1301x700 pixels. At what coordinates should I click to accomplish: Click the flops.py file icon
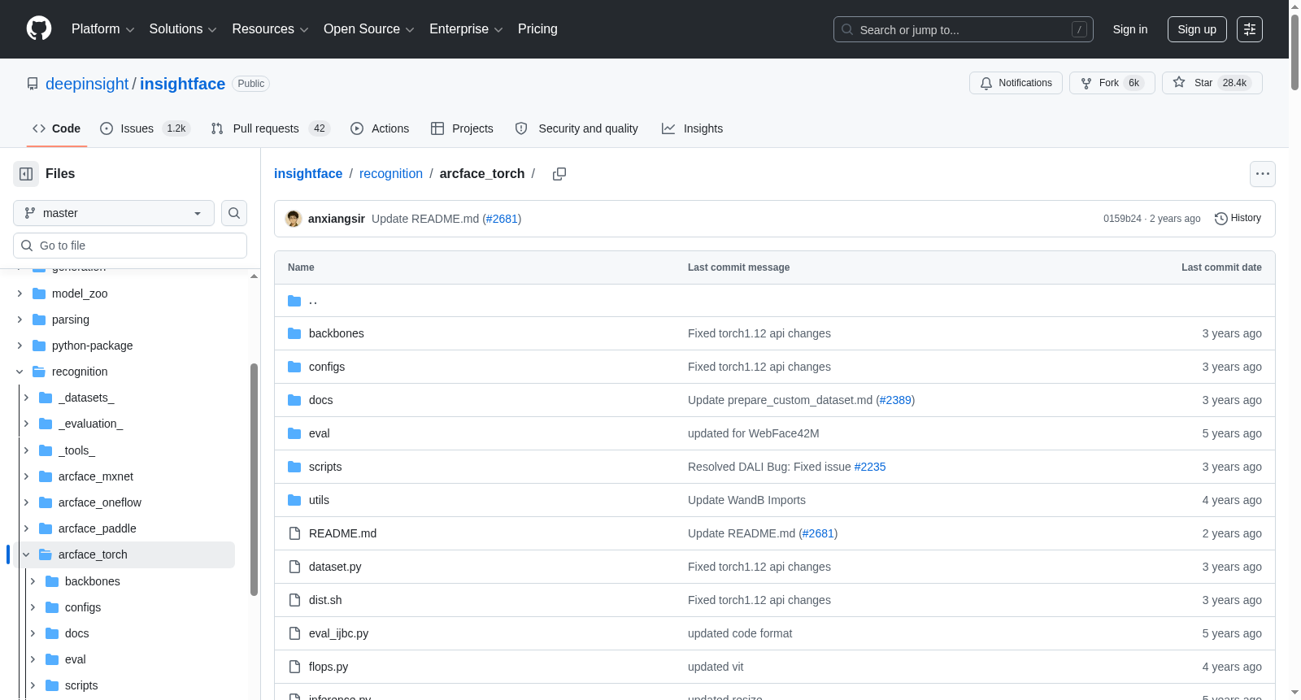(294, 667)
